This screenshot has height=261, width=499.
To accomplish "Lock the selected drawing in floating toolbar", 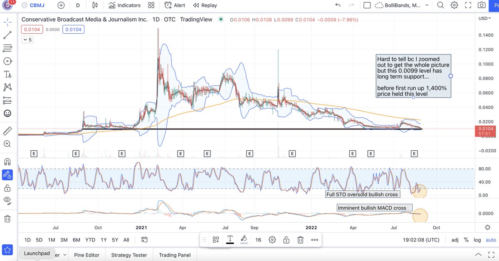I will tap(286, 240).
